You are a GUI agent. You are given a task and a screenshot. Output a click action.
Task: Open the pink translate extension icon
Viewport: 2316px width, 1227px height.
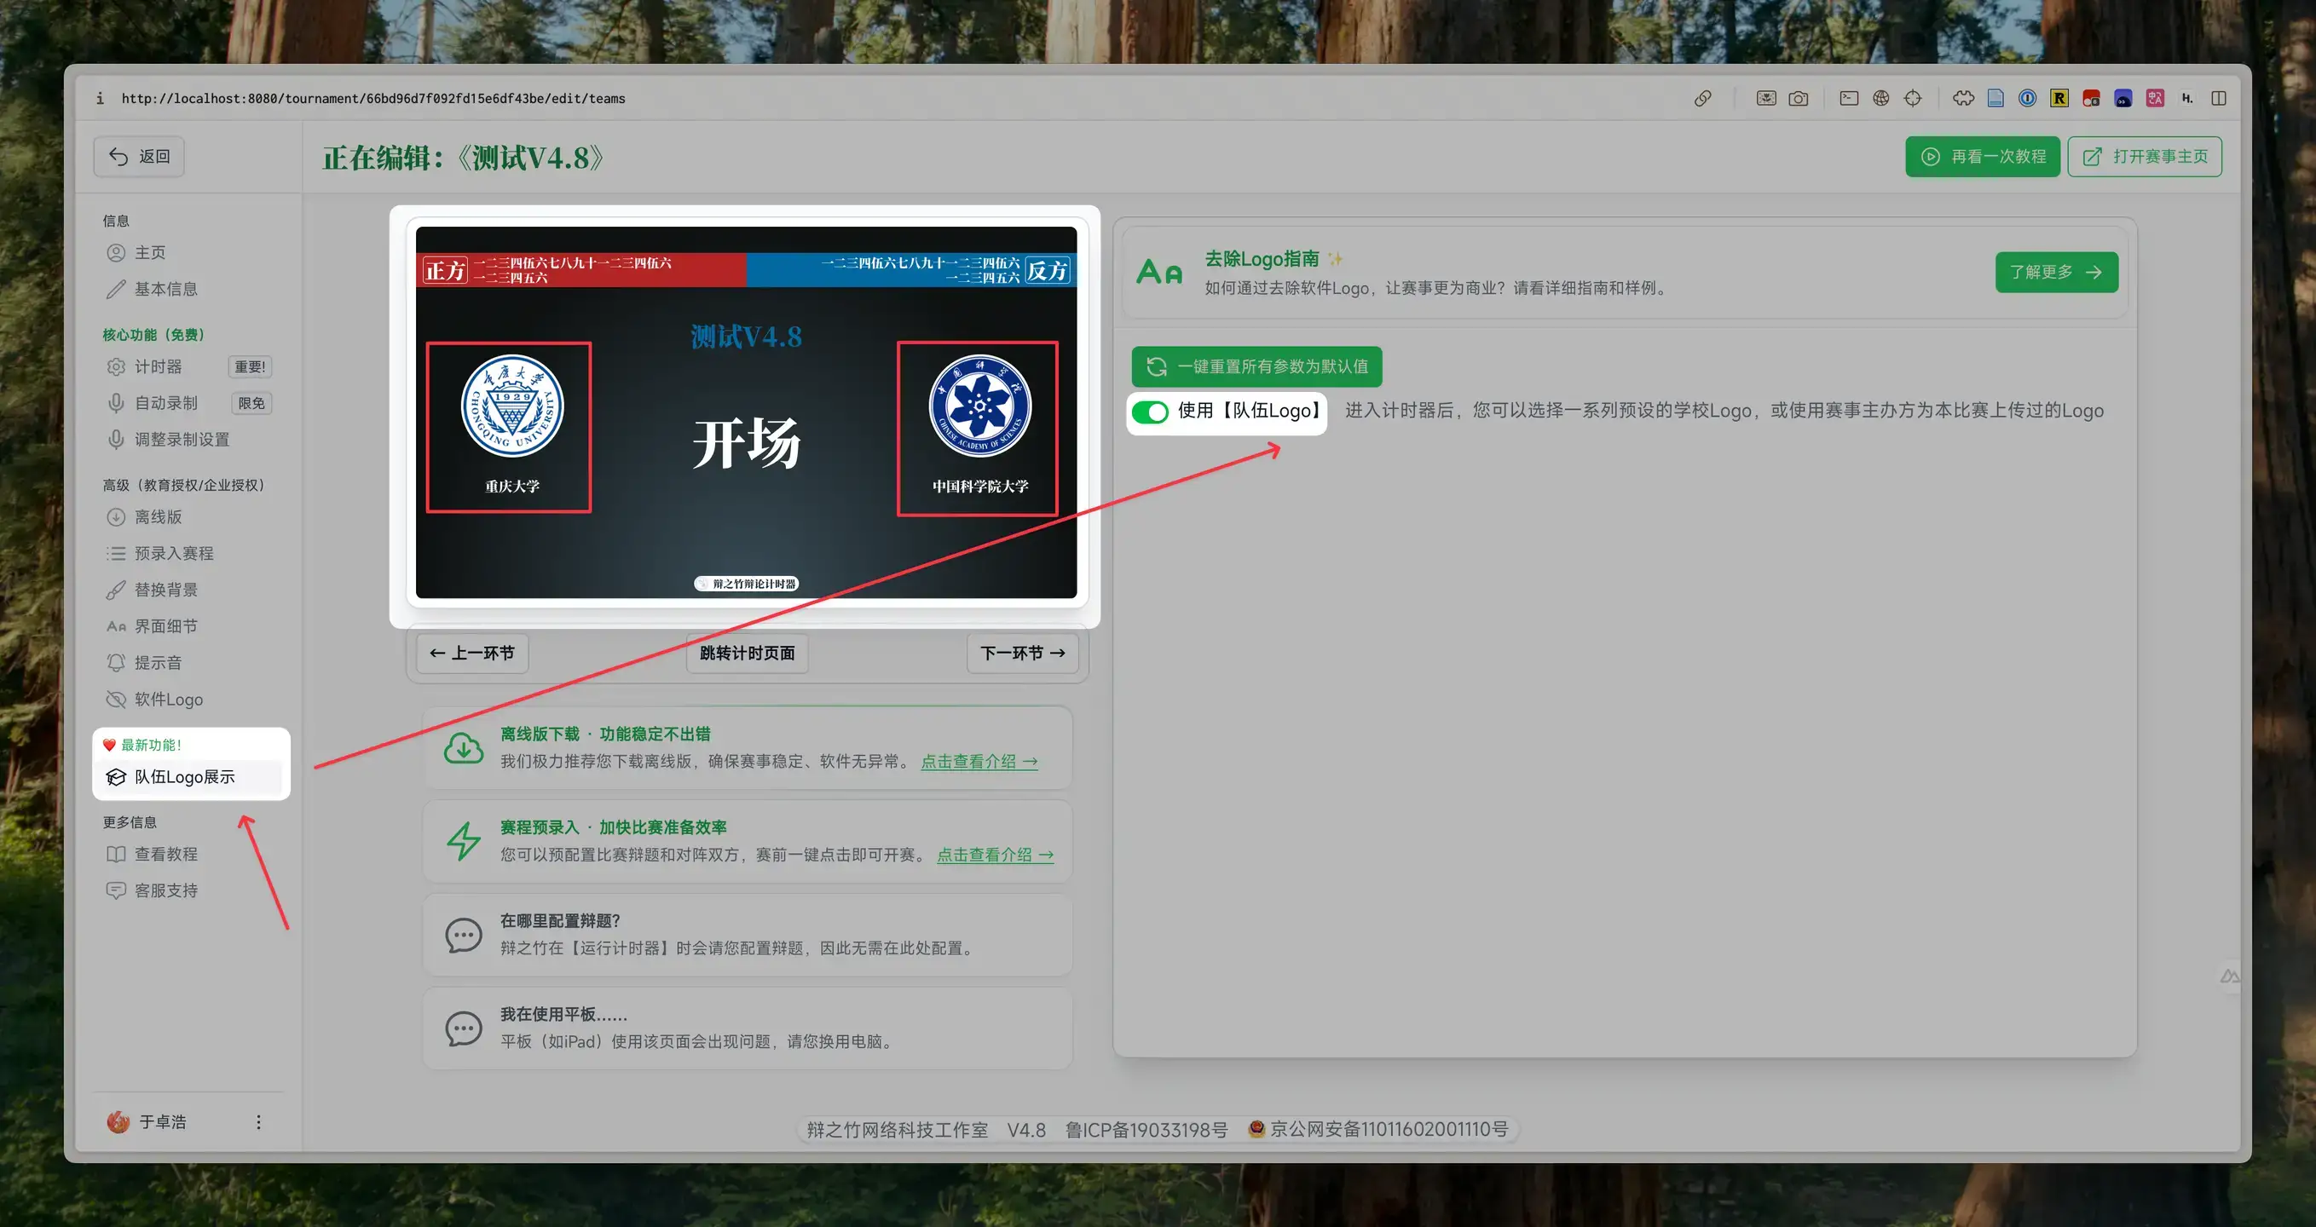point(2155,99)
